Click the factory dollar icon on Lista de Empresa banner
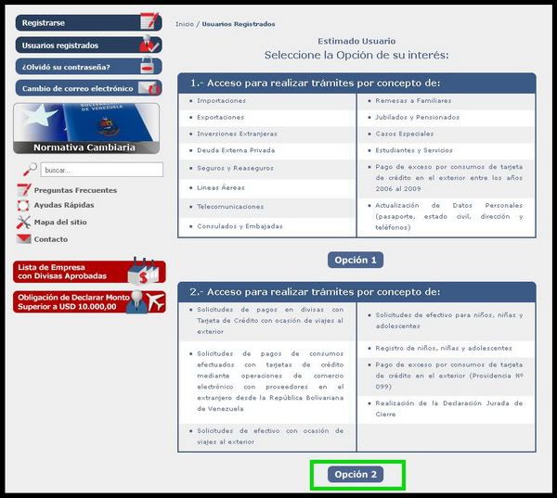The image size is (557, 498). click(143, 271)
